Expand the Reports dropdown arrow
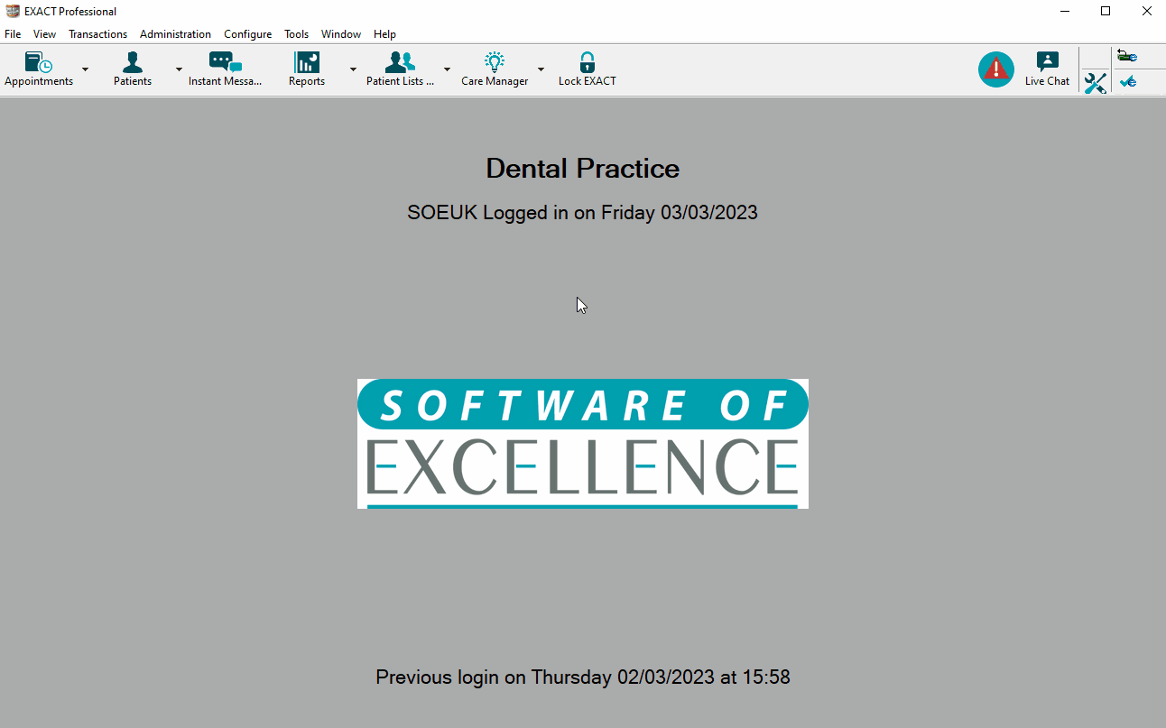This screenshot has height=728, width=1166. point(353,69)
